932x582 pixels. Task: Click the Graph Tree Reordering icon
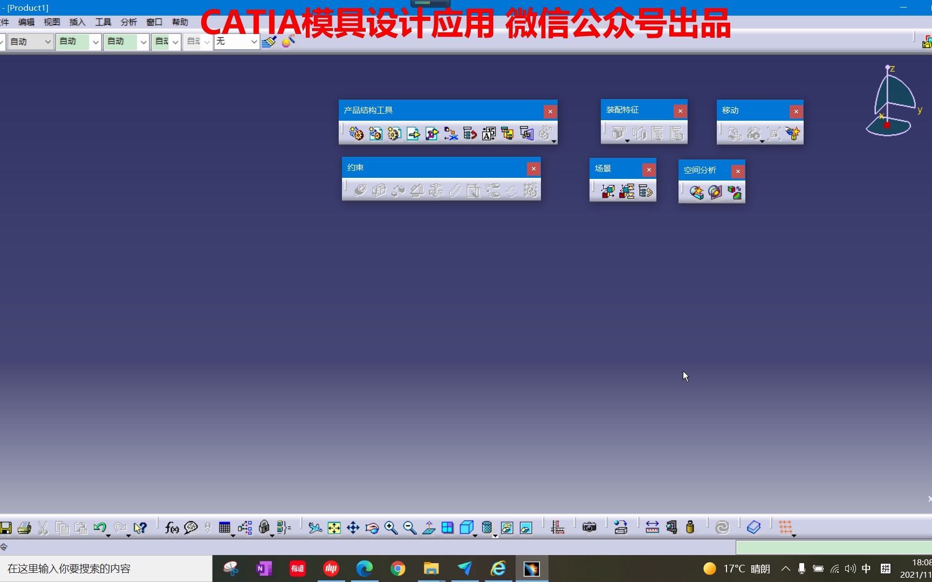click(470, 133)
